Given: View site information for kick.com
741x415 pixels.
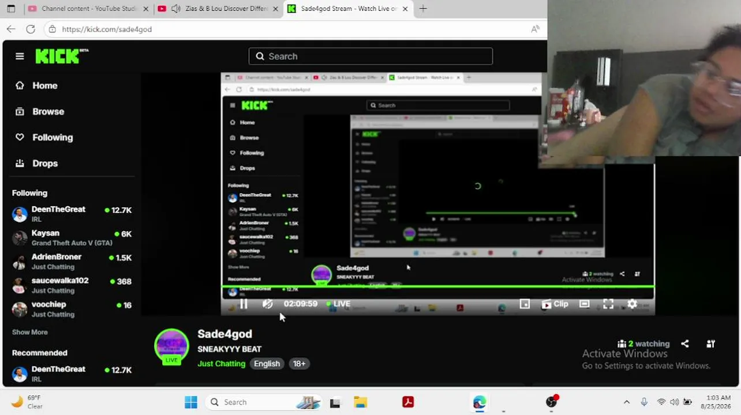Looking at the screenshot, I should [x=52, y=29].
